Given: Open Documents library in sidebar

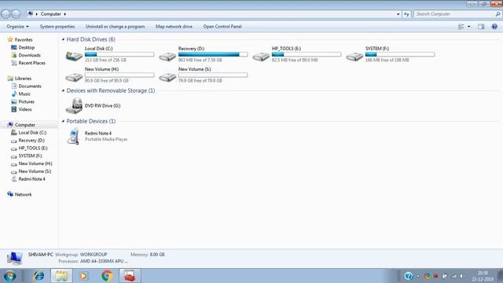Looking at the screenshot, I should [x=30, y=86].
